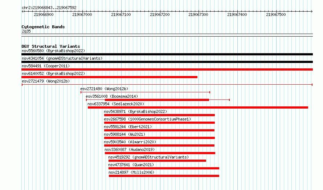
Task: Click the red bar under nsv5438971
Action: (159, 115)
